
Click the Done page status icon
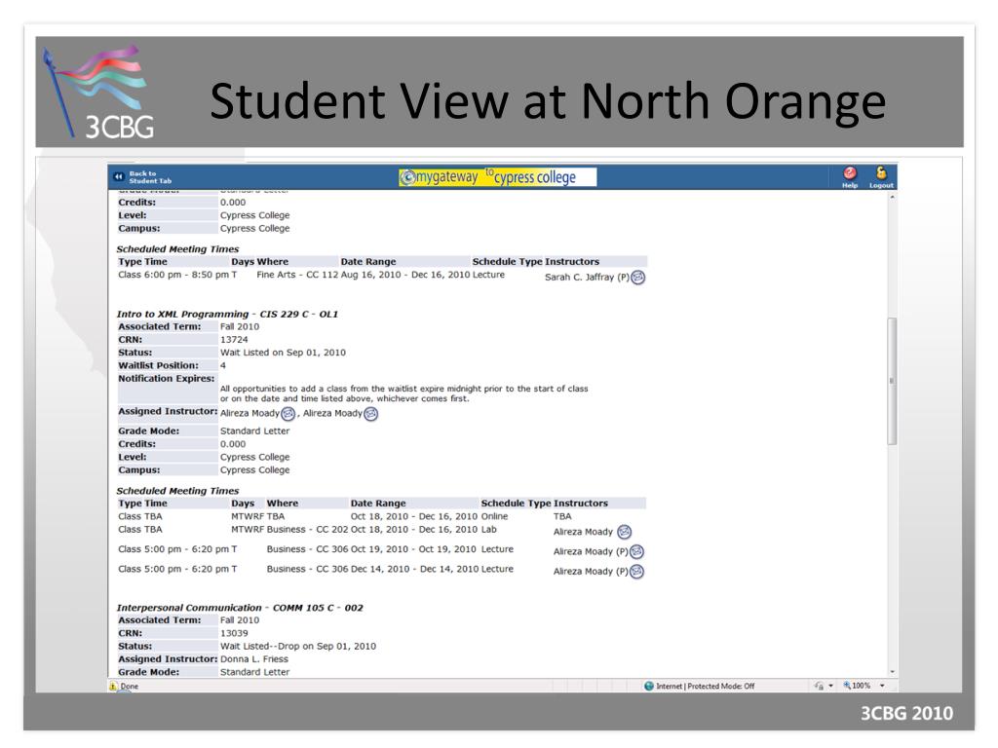(x=113, y=687)
